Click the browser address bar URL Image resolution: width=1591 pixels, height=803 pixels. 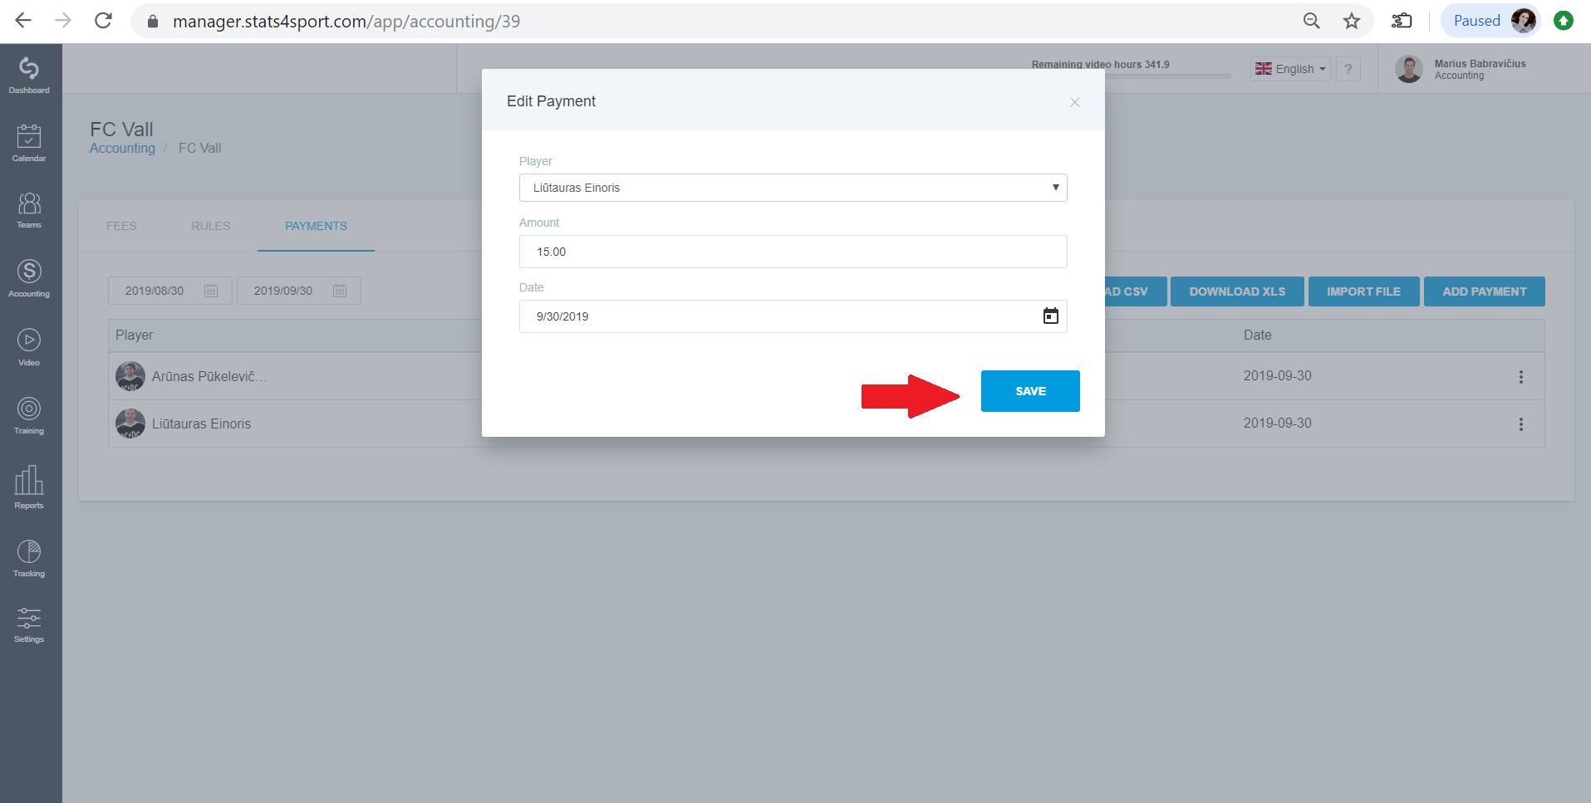pyautogui.click(x=346, y=21)
